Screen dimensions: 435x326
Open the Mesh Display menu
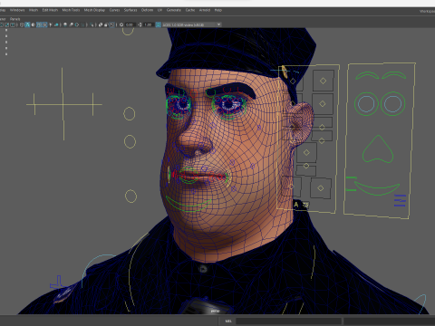pos(94,10)
